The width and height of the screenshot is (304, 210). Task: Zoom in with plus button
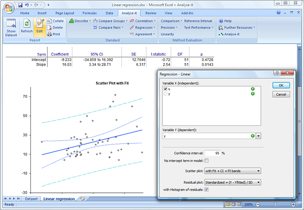click(x=293, y=204)
